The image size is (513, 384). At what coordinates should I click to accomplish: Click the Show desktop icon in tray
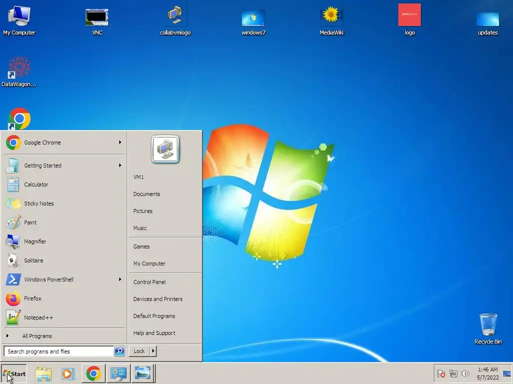[x=507, y=373]
